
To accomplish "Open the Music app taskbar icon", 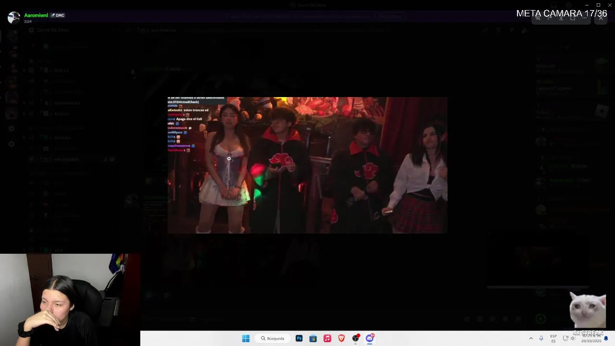I will (x=327, y=338).
